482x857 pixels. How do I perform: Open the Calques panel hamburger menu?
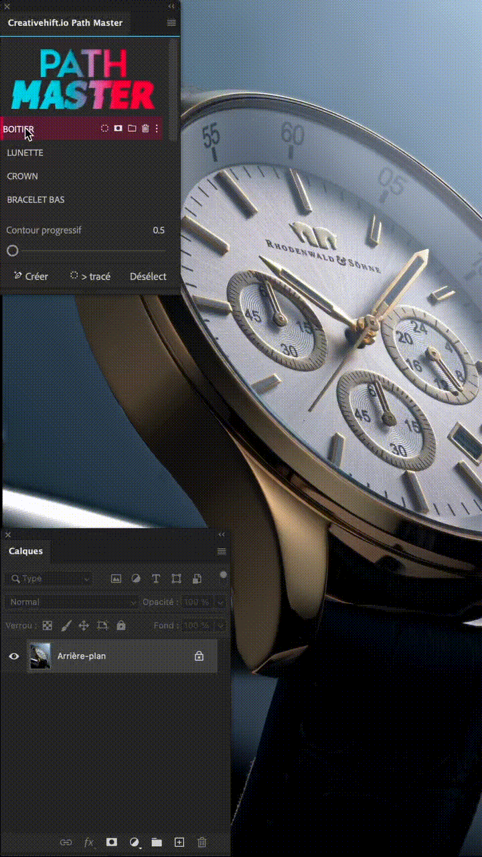222,551
